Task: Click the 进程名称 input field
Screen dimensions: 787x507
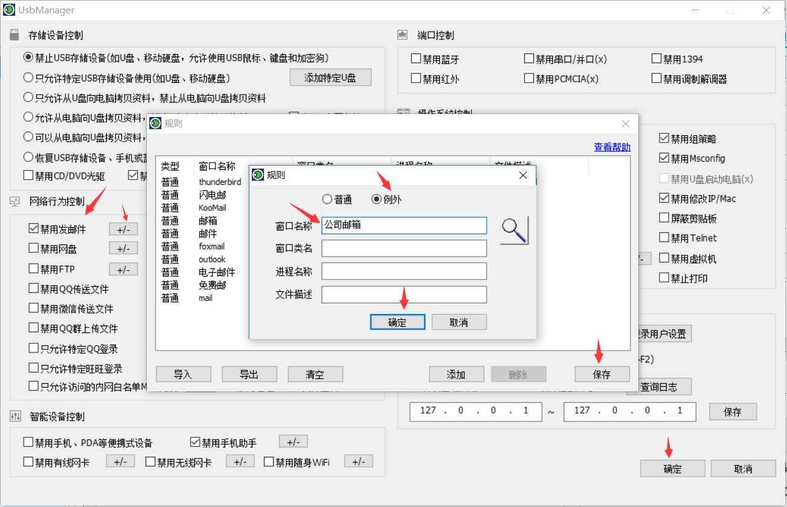Action: tap(404, 271)
